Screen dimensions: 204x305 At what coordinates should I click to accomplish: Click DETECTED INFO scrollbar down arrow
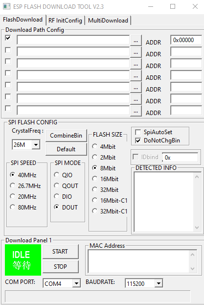197,227
